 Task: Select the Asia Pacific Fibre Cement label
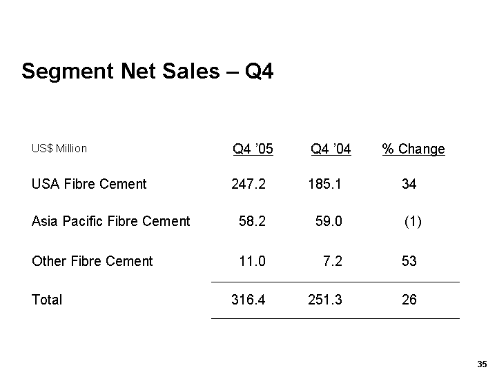[x=110, y=221]
